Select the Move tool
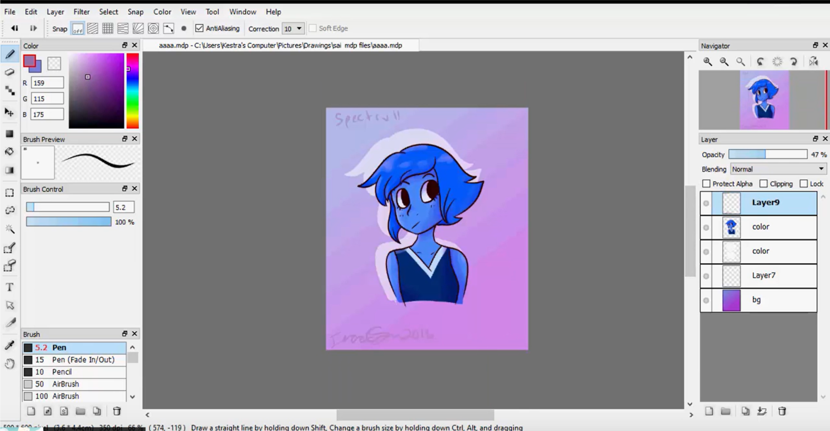 10,112
